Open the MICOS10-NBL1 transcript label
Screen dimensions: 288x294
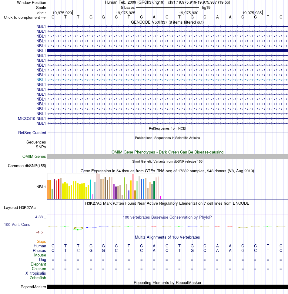point(32,118)
